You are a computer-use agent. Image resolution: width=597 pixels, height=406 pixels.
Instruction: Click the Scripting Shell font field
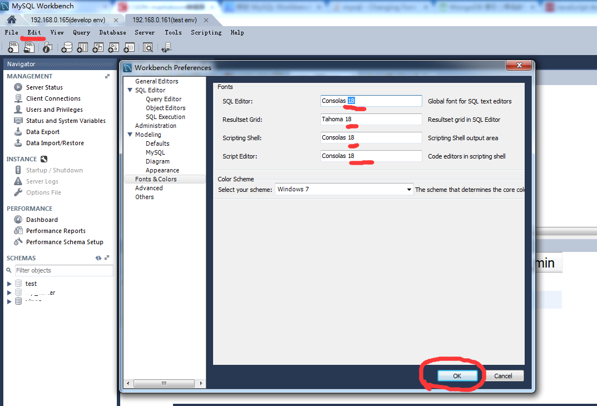pyautogui.click(x=371, y=137)
